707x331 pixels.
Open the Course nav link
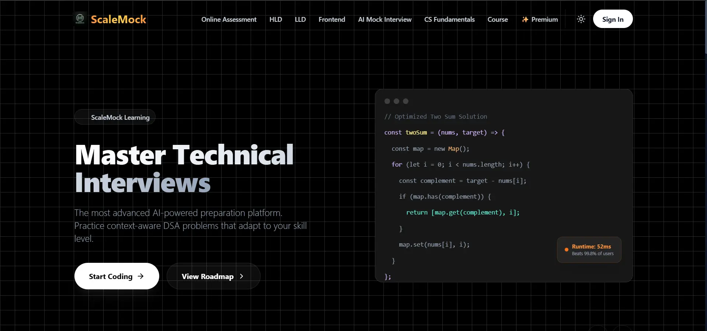coord(497,20)
